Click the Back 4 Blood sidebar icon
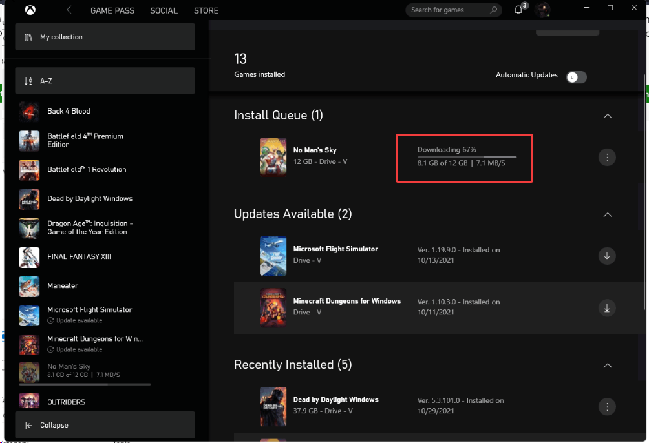The height and width of the screenshot is (443, 649). (29, 112)
